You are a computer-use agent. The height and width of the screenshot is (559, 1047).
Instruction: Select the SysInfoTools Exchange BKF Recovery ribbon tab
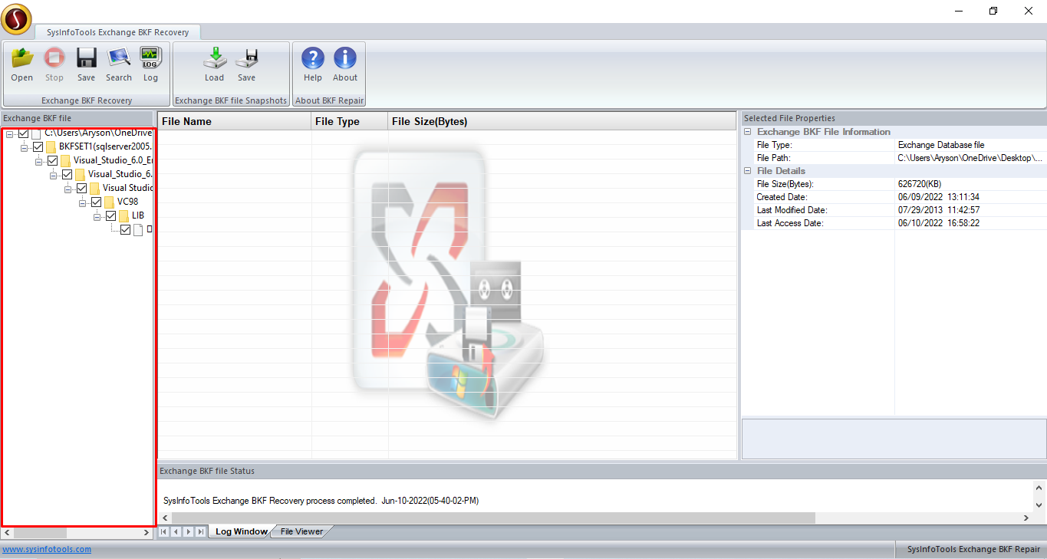117,32
